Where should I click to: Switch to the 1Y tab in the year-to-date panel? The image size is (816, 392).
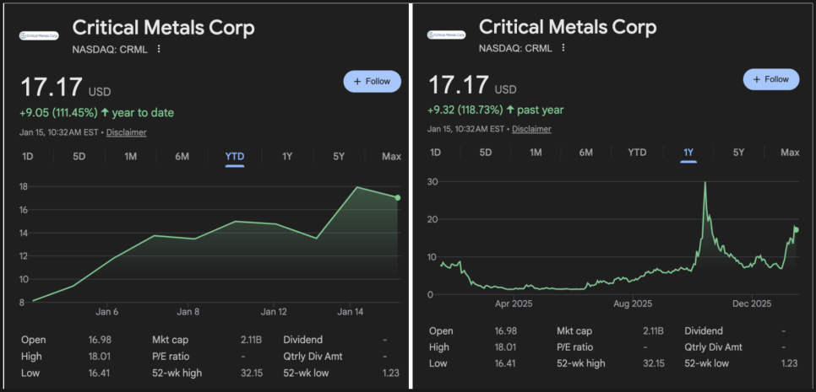tap(287, 156)
